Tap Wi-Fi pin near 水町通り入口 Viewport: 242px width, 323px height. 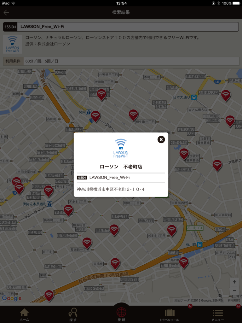coord(226,96)
